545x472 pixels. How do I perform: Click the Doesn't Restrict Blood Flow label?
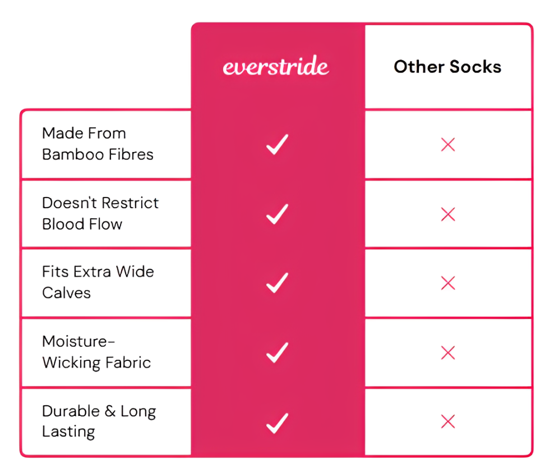coord(100,213)
